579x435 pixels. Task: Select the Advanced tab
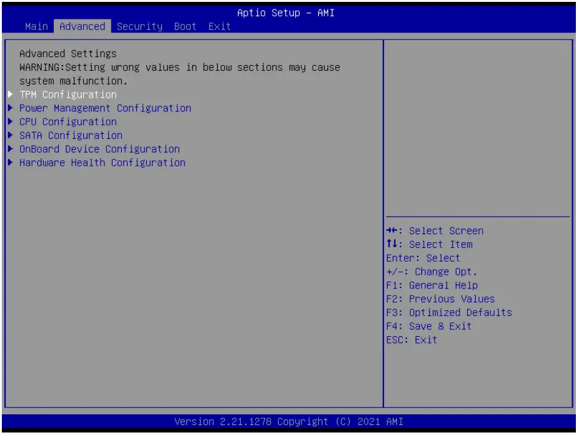[82, 26]
